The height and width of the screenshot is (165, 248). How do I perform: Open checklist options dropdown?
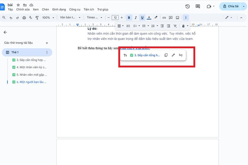click(x=136, y=26)
